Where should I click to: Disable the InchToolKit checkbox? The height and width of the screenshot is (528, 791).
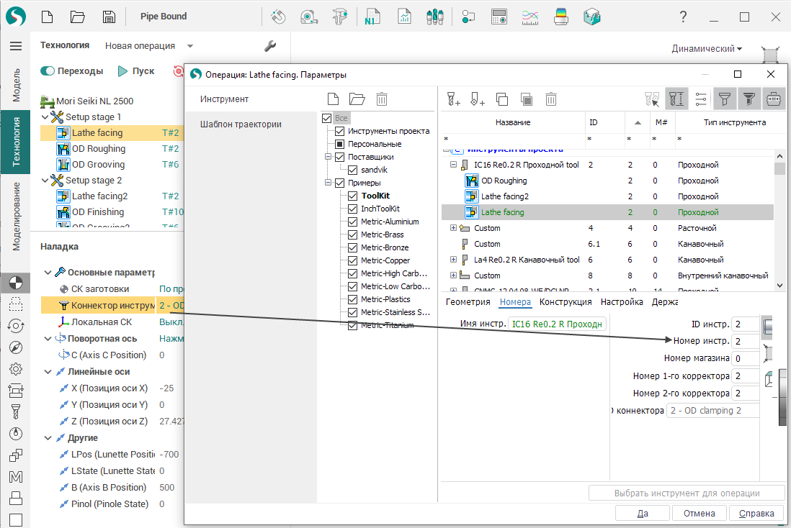[x=352, y=209]
